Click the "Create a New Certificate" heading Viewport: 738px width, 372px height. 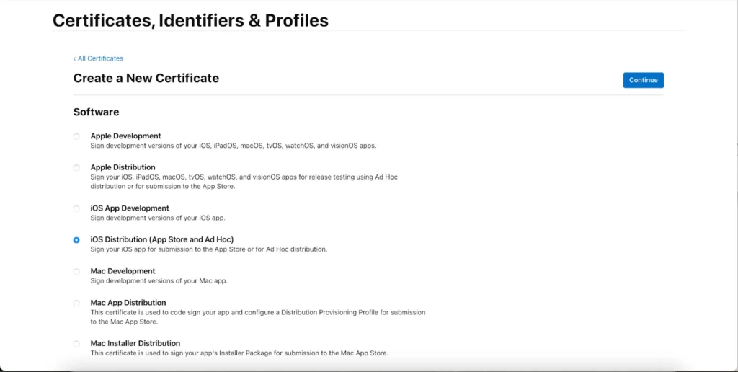click(146, 78)
